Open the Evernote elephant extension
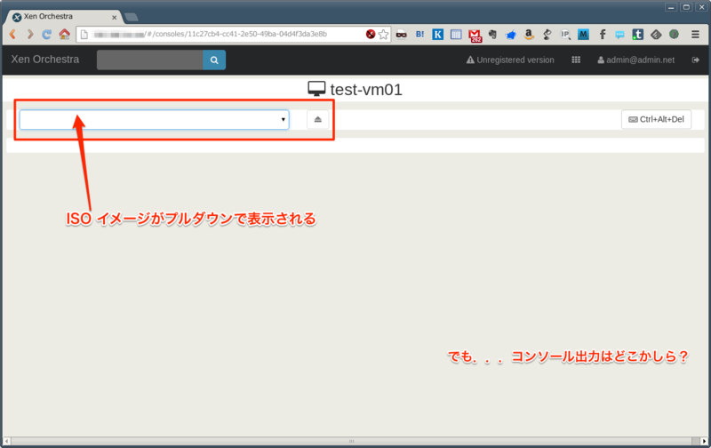This screenshot has height=448, width=711. [x=493, y=34]
